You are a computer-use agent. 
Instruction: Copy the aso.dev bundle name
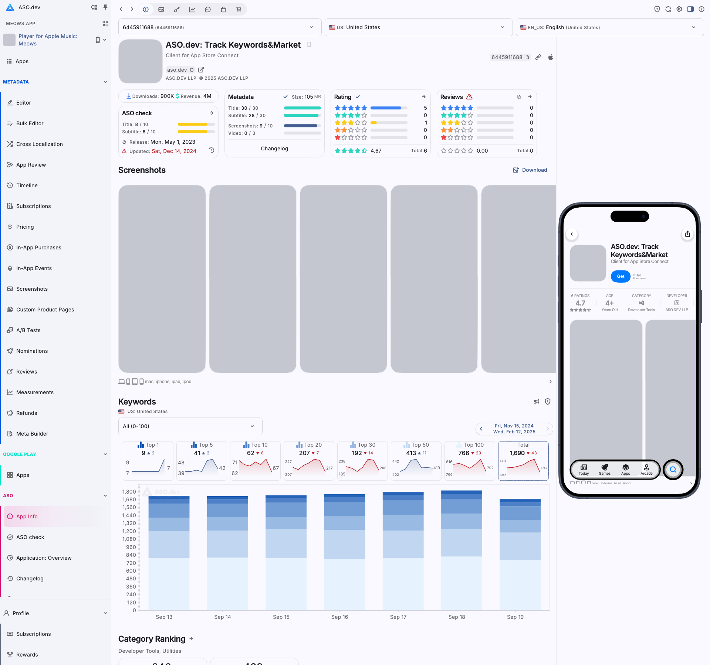(192, 70)
